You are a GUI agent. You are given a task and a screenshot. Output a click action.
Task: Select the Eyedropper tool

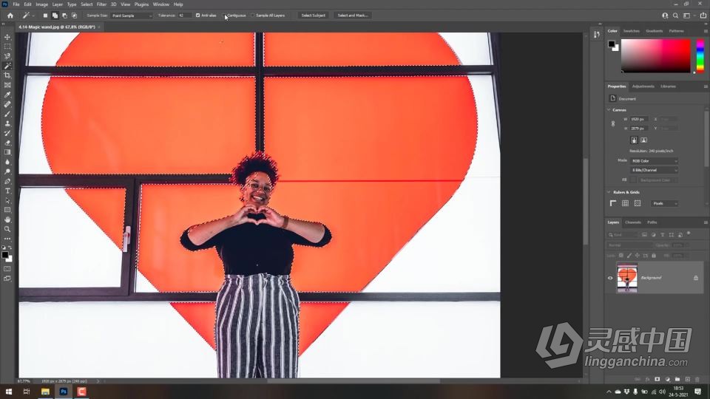[7, 95]
